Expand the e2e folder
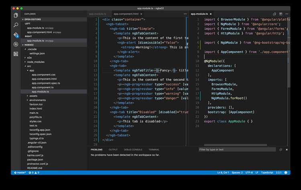This screenshot has width=301, height=190. [25, 58]
